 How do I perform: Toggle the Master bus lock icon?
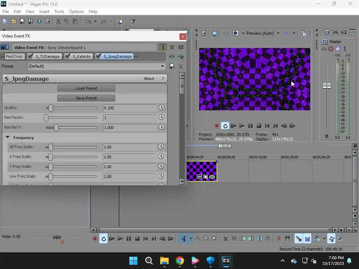[x=327, y=136]
